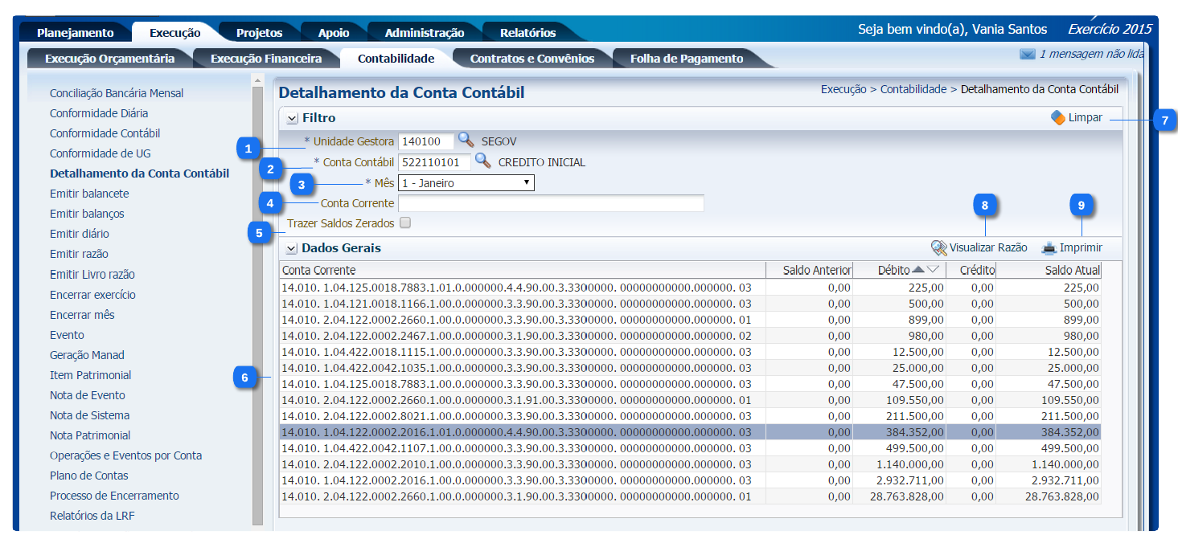Open the Execução Financeira tab

point(265,59)
